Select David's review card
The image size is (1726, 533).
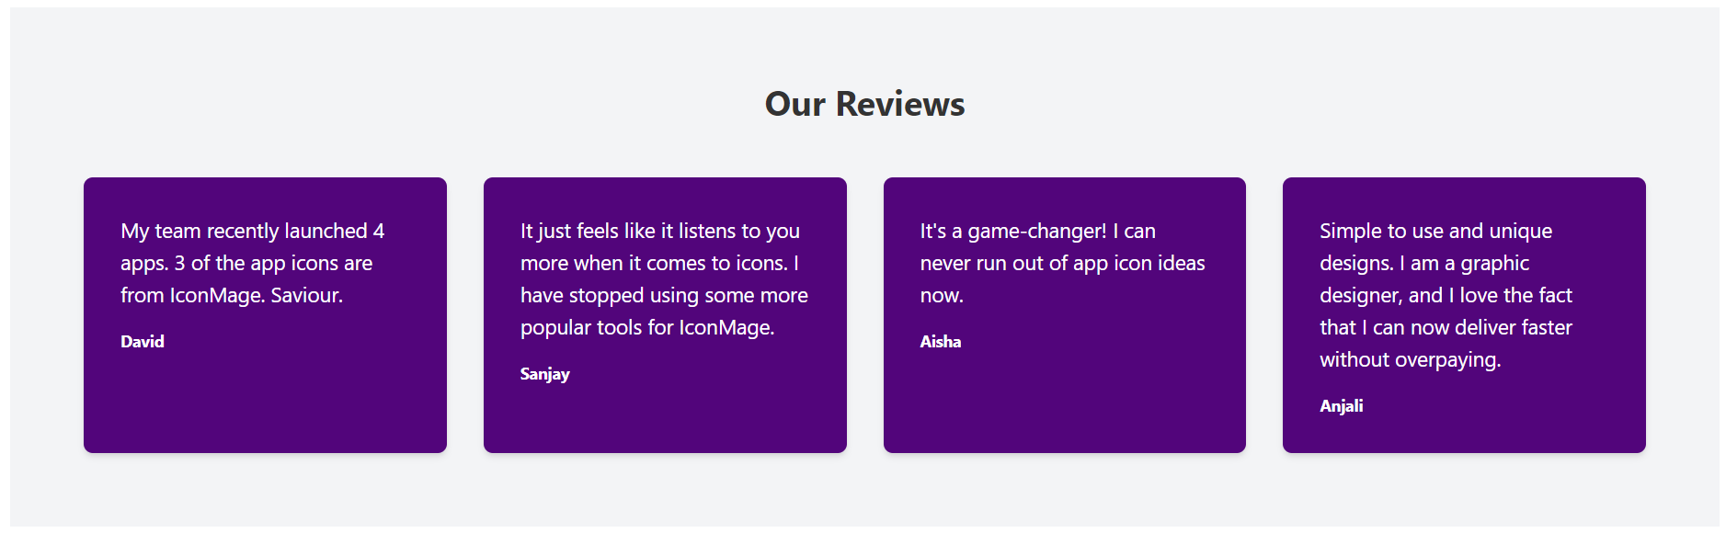(x=265, y=315)
